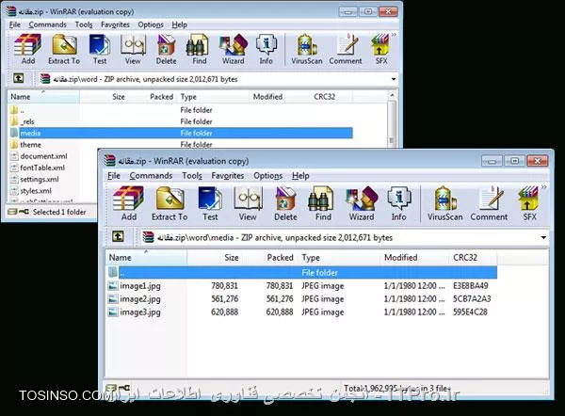Click View icon in front WinRAR window
This screenshot has width=565, height=416.
tap(248, 203)
